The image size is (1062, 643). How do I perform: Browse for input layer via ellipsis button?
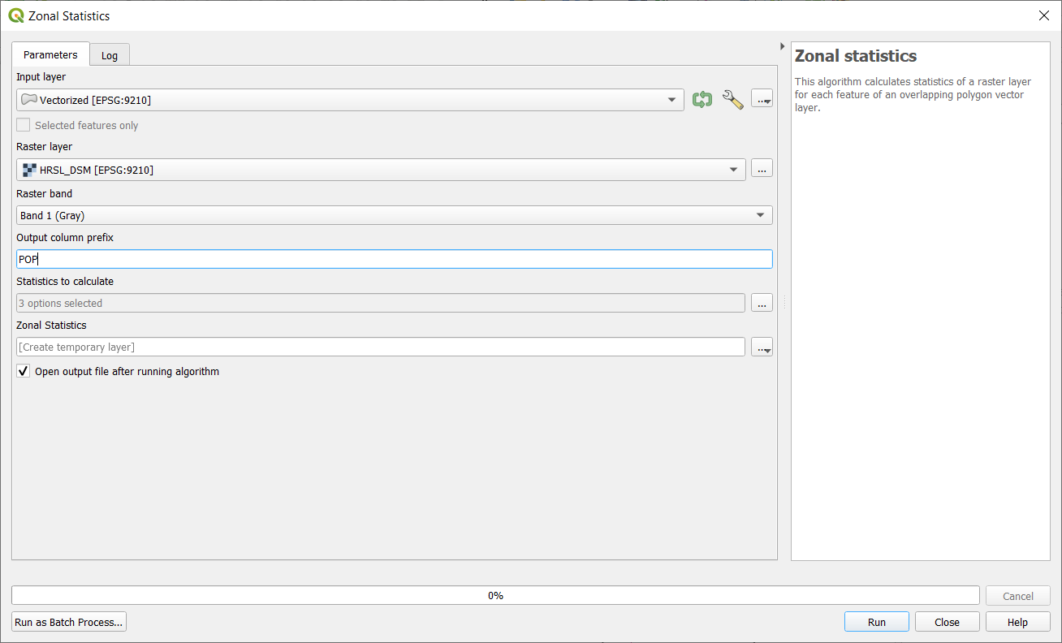coord(762,100)
